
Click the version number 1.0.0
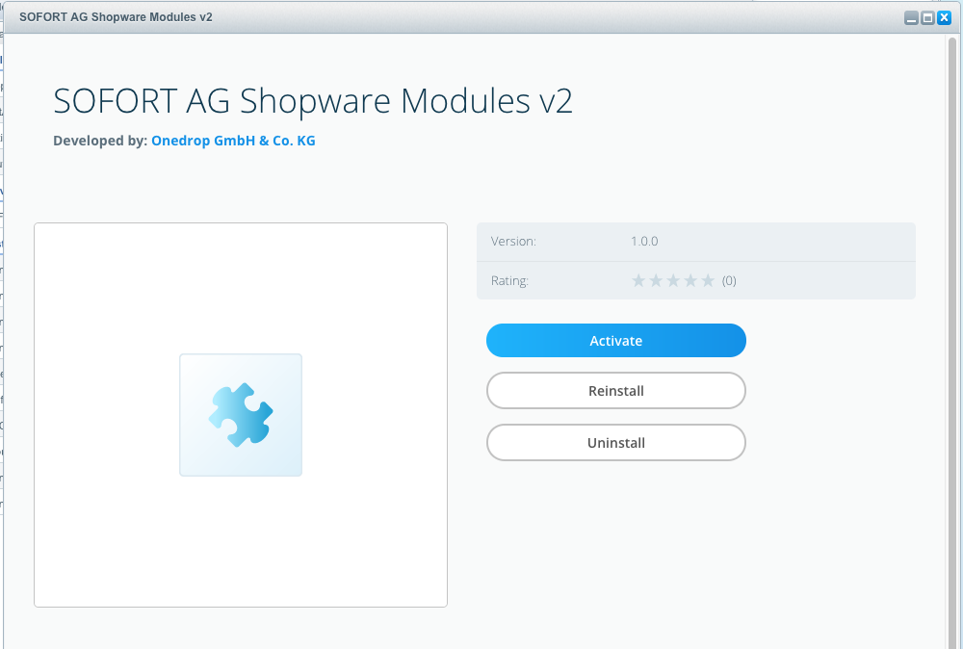644,242
